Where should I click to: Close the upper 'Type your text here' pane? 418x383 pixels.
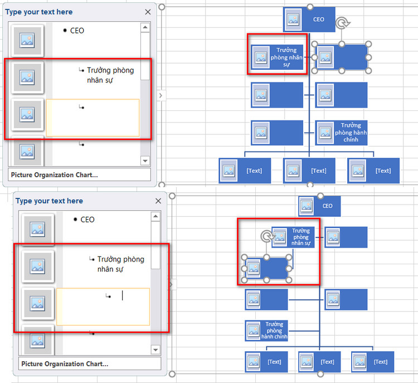[x=148, y=12]
